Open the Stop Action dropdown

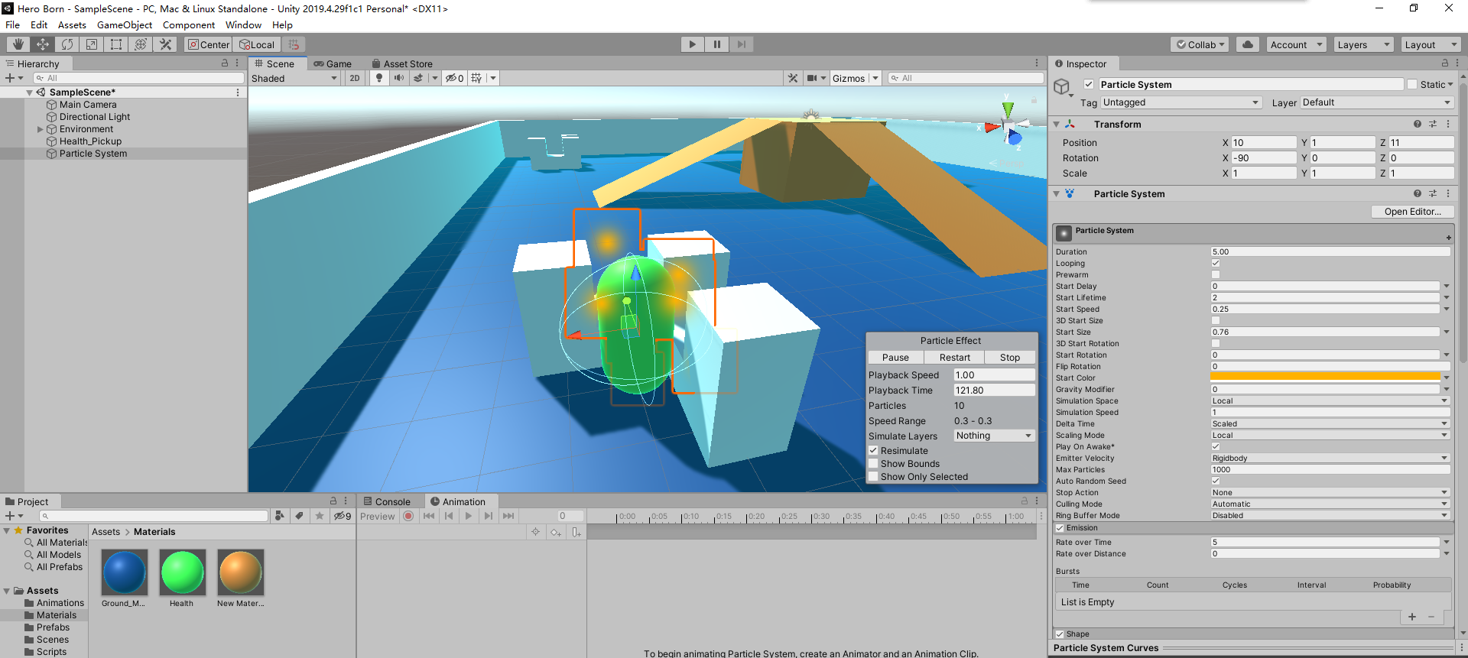(1330, 492)
